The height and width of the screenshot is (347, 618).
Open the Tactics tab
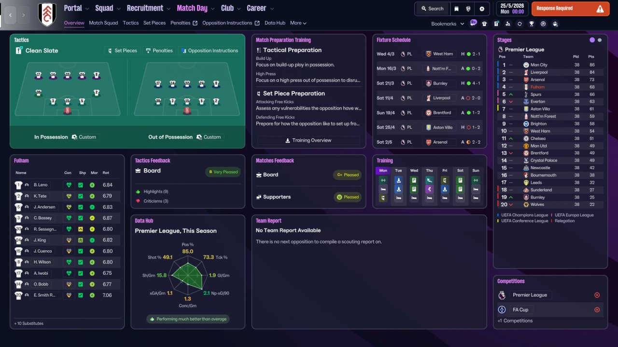(x=131, y=23)
